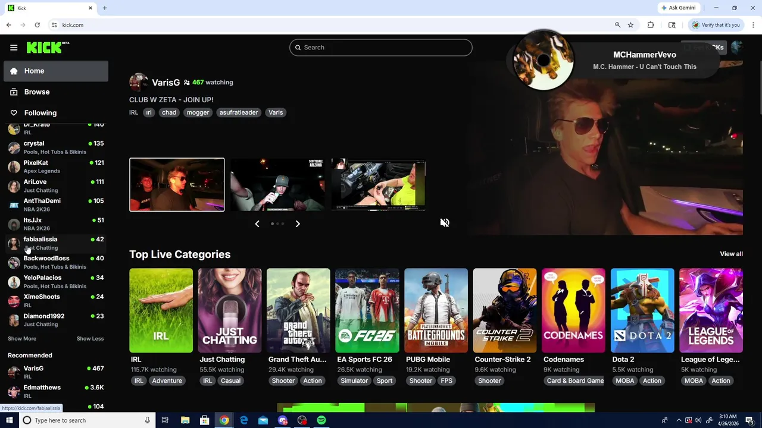Show next featured stream
This screenshot has height=428, width=762.
tap(298, 224)
